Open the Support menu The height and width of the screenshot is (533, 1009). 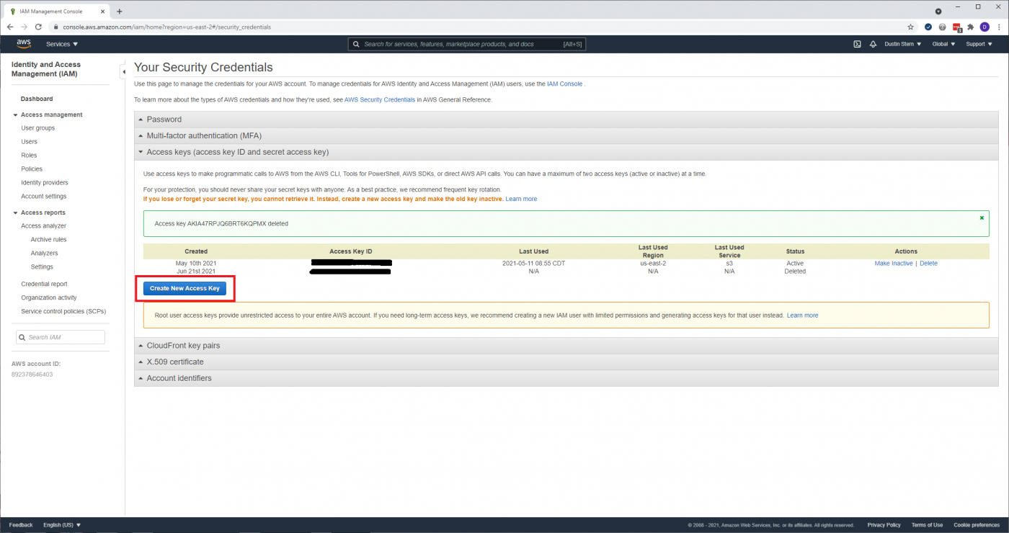tap(978, 44)
